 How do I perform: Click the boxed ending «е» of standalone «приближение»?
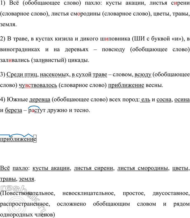coord(35,139)
